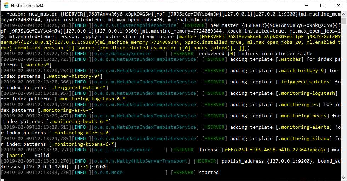Minimize the Elasticsearch 6.4.0 console window
Image resolution: width=347 pixels, height=181 pixels.
coord(306,5)
